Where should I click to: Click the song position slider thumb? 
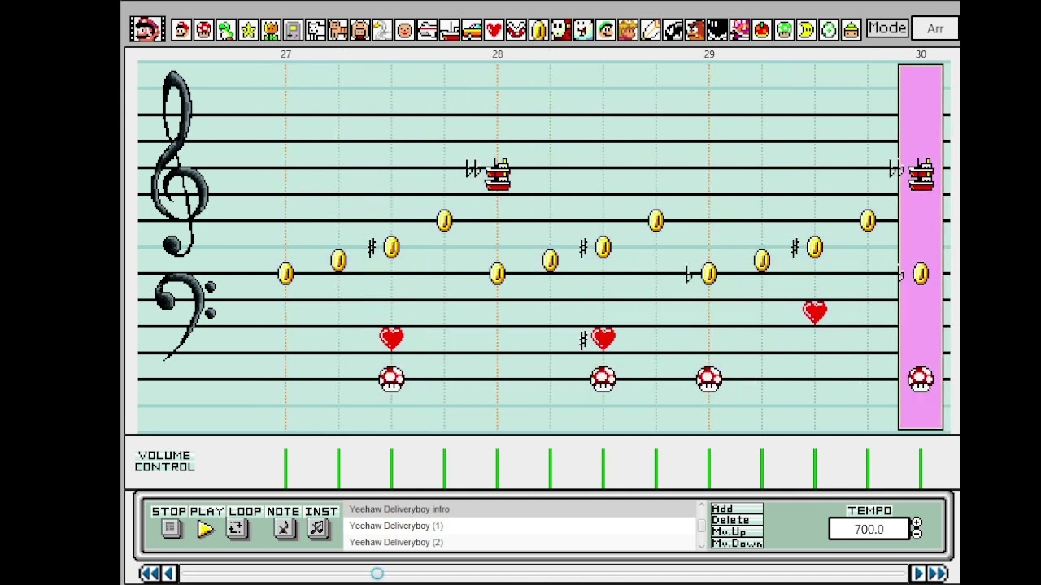click(377, 574)
